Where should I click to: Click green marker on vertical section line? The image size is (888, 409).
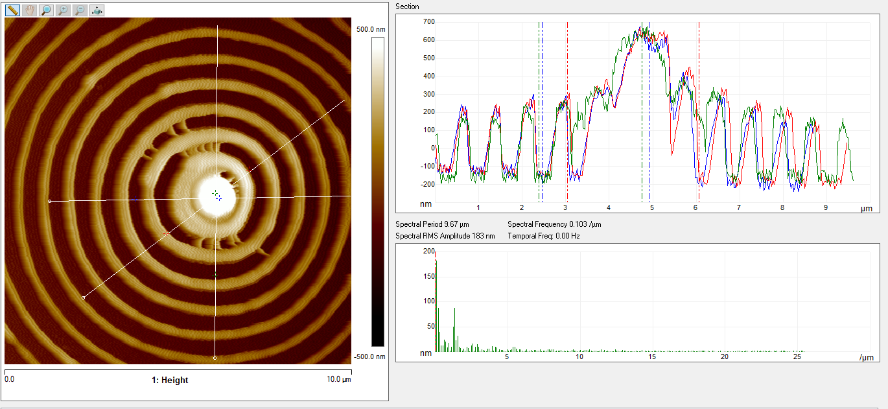point(215,275)
